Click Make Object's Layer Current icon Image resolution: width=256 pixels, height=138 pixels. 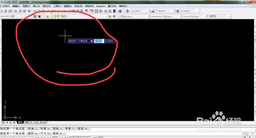(110, 16)
